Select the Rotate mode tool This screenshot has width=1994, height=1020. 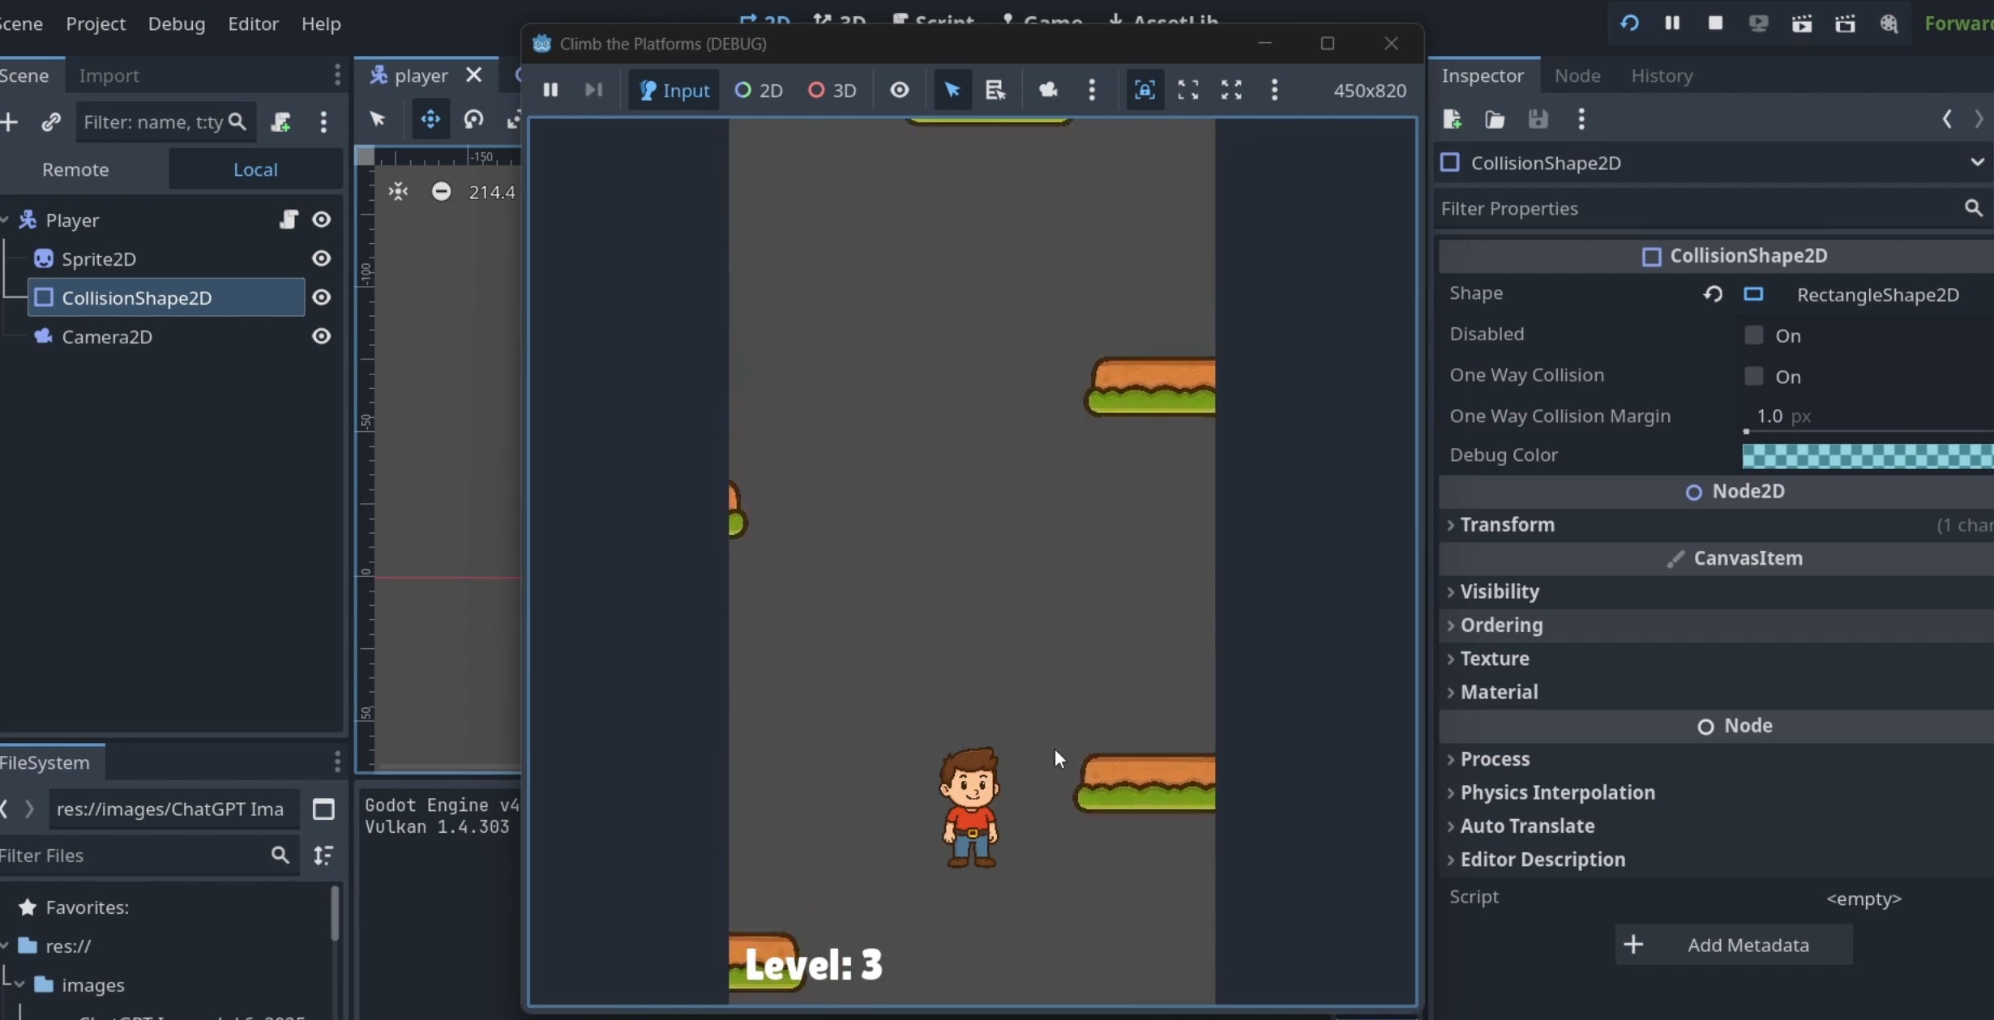click(x=473, y=120)
